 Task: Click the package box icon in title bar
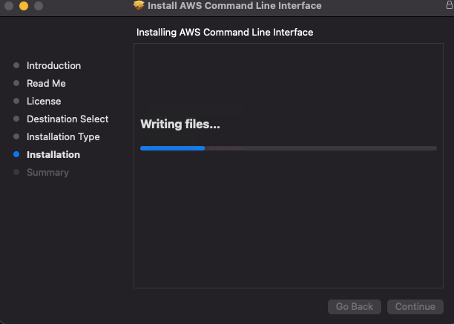pos(139,5)
